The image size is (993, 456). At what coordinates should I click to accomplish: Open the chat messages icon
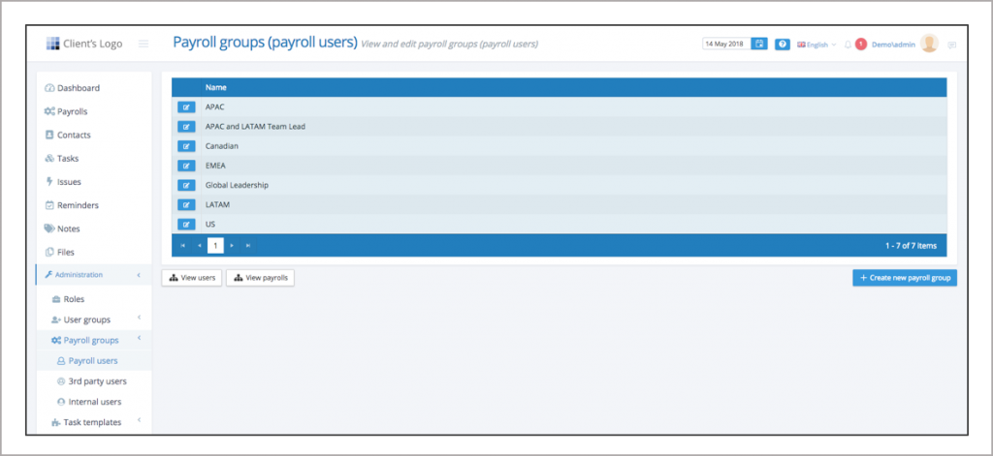(x=951, y=45)
